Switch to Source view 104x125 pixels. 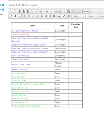[x=86, y=11]
